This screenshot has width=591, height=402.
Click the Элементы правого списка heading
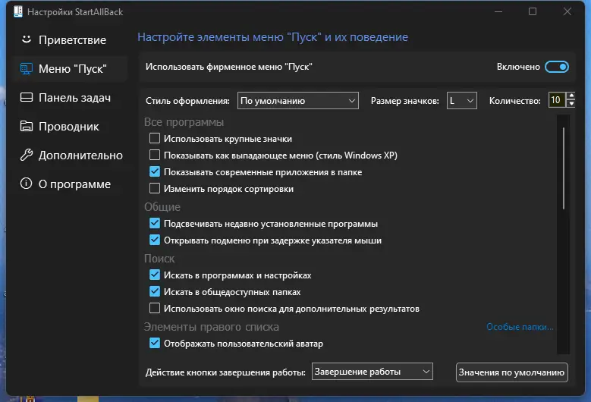pos(212,327)
